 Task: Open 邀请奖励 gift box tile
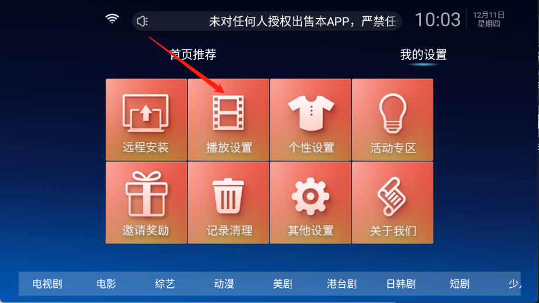click(x=146, y=203)
